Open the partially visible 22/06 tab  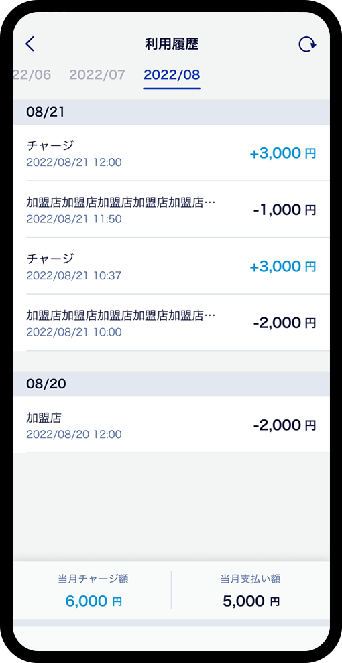click(x=32, y=75)
